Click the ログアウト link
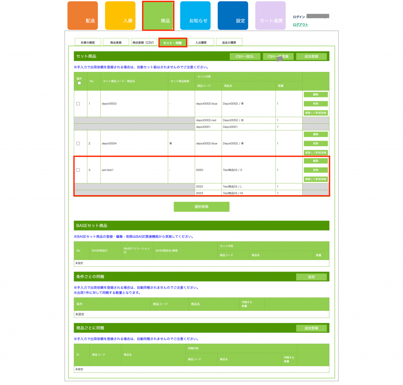The width and height of the screenshot is (403, 385). (301, 25)
